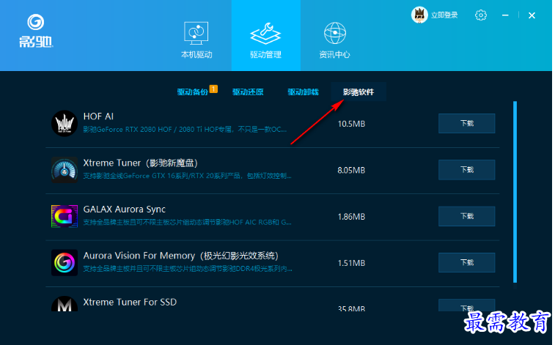The width and height of the screenshot is (555, 345).
Task: Click the 10.5MB size value
Action: tap(351, 124)
